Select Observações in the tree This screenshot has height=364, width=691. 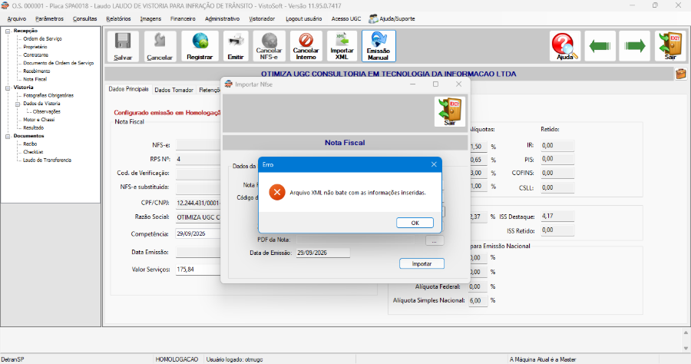click(46, 111)
